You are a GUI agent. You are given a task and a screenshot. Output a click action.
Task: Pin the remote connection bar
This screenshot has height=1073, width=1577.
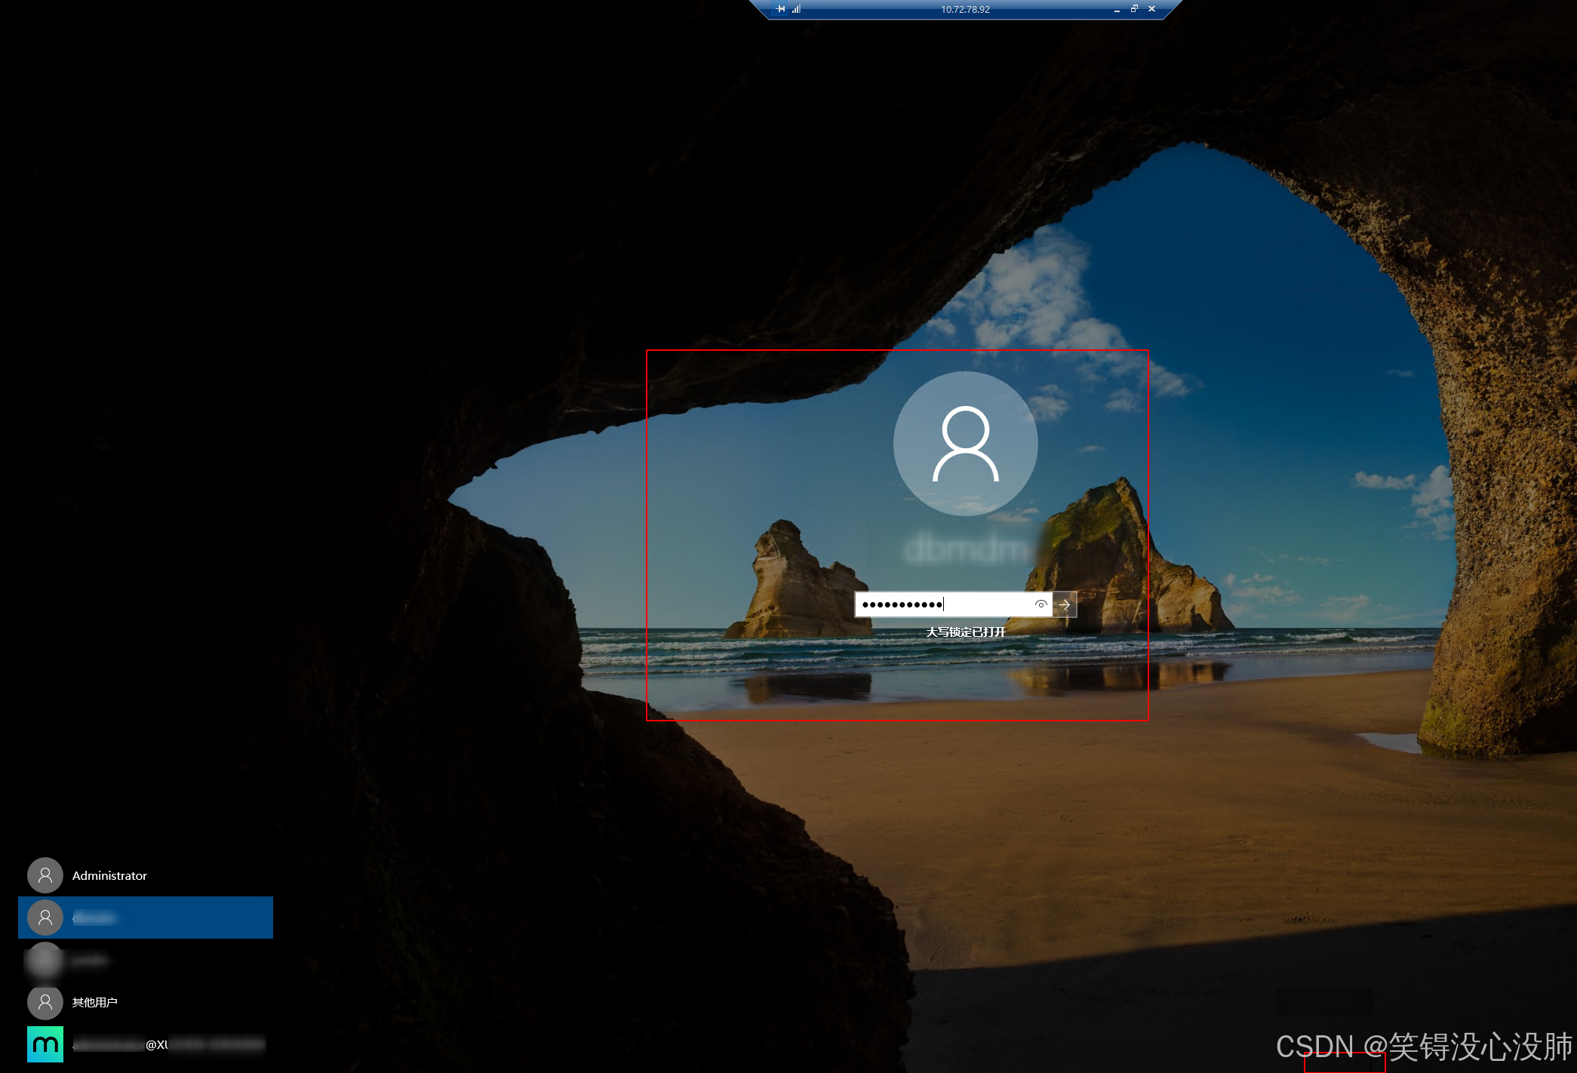click(780, 9)
